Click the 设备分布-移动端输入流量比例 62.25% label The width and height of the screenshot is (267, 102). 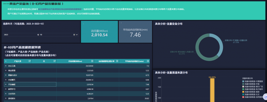point(182,53)
